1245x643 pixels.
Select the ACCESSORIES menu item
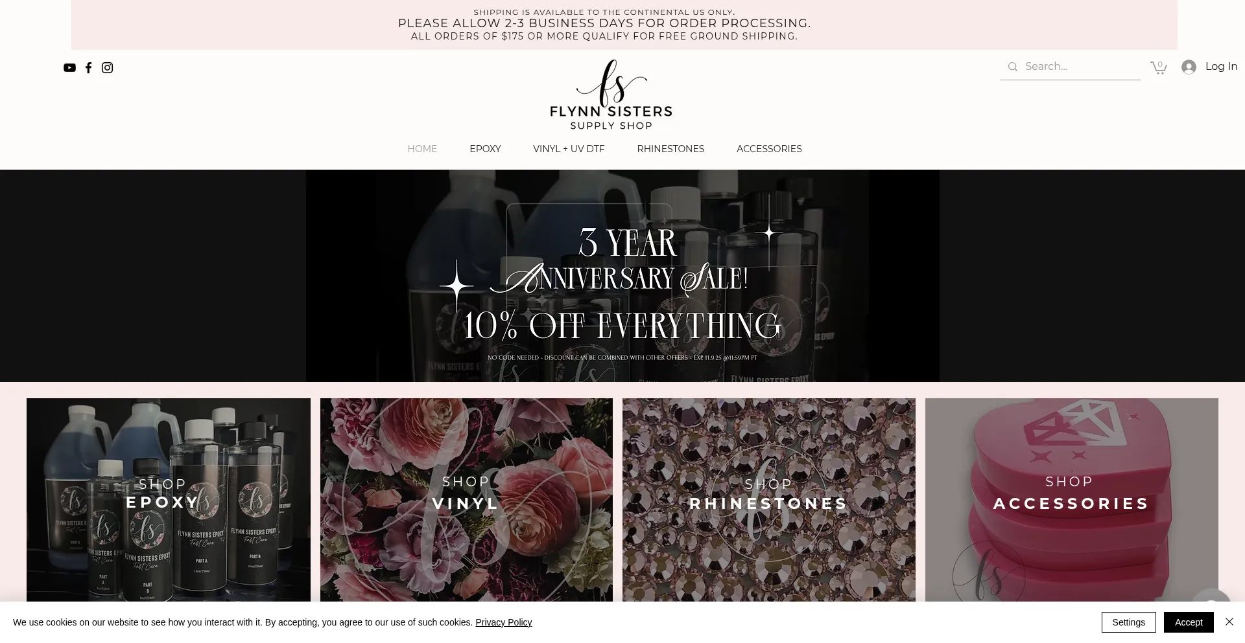click(x=769, y=149)
